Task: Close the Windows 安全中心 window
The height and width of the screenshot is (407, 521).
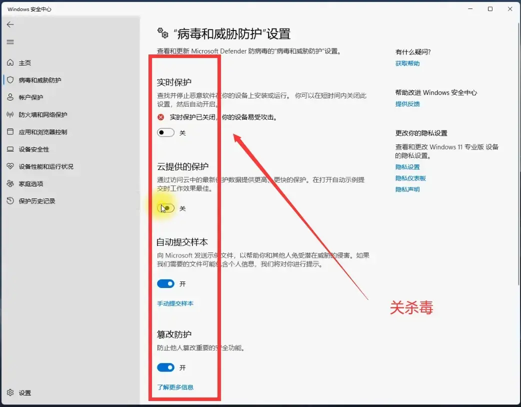Action: tap(510, 9)
